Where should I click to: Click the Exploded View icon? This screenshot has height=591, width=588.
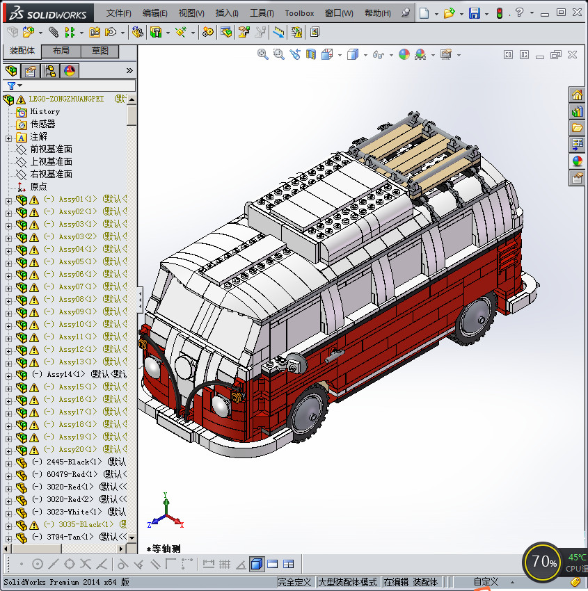point(244,33)
